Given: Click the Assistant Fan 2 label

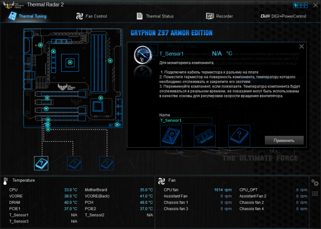Looking at the screenshot, I should [x=253, y=196].
